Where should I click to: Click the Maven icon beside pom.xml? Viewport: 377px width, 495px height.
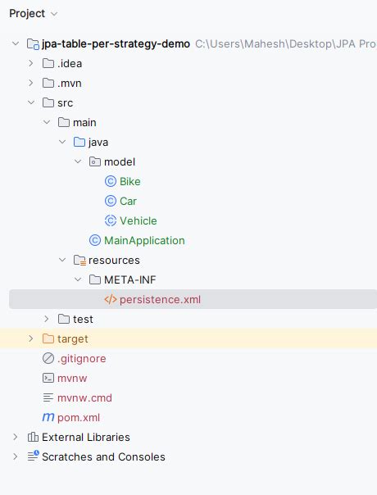click(48, 417)
